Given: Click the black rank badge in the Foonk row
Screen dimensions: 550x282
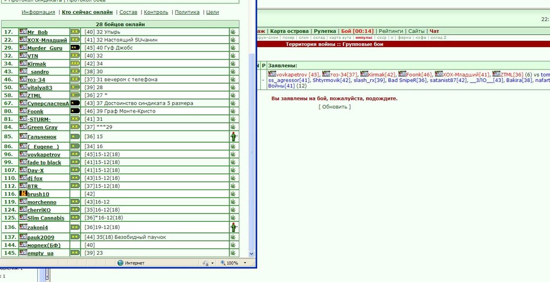Looking at the screenshot, I should coord(75,111).
